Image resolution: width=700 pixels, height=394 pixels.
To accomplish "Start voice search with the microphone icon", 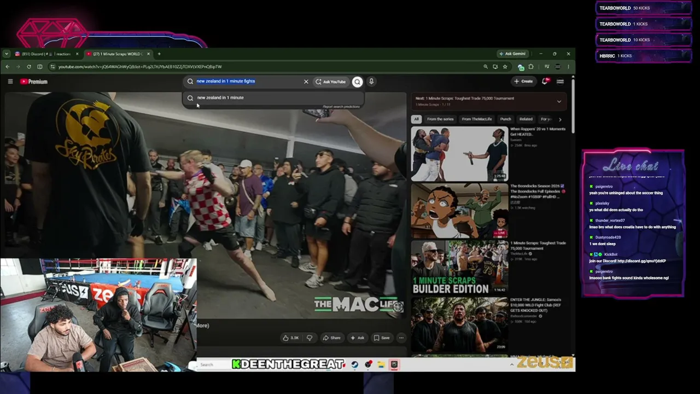I will point(371,82).
